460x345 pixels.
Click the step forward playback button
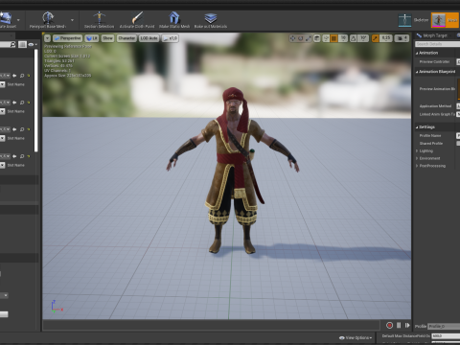pyautogui.click(x=407, y=325)
